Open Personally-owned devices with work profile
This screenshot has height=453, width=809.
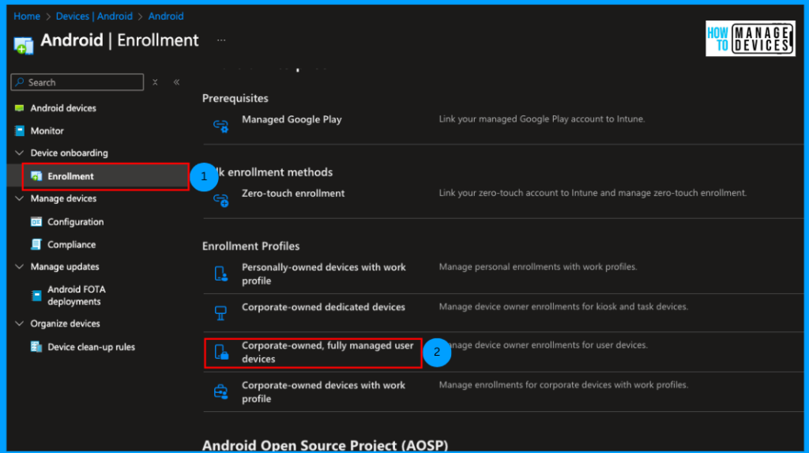323,274
